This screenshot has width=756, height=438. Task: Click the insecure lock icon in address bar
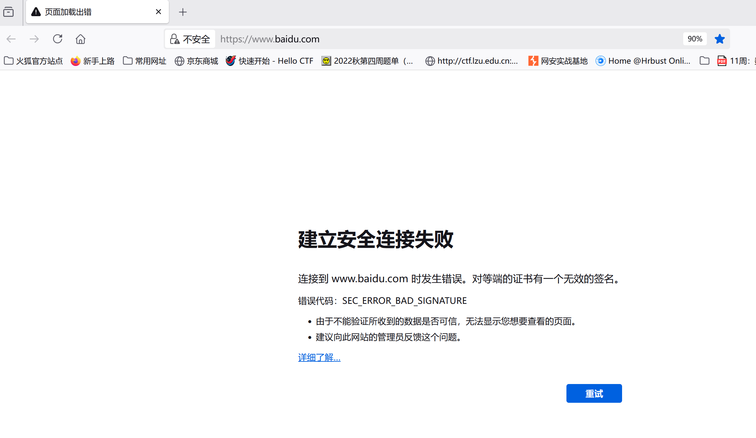pyautogui.click(x=175, y=39)
